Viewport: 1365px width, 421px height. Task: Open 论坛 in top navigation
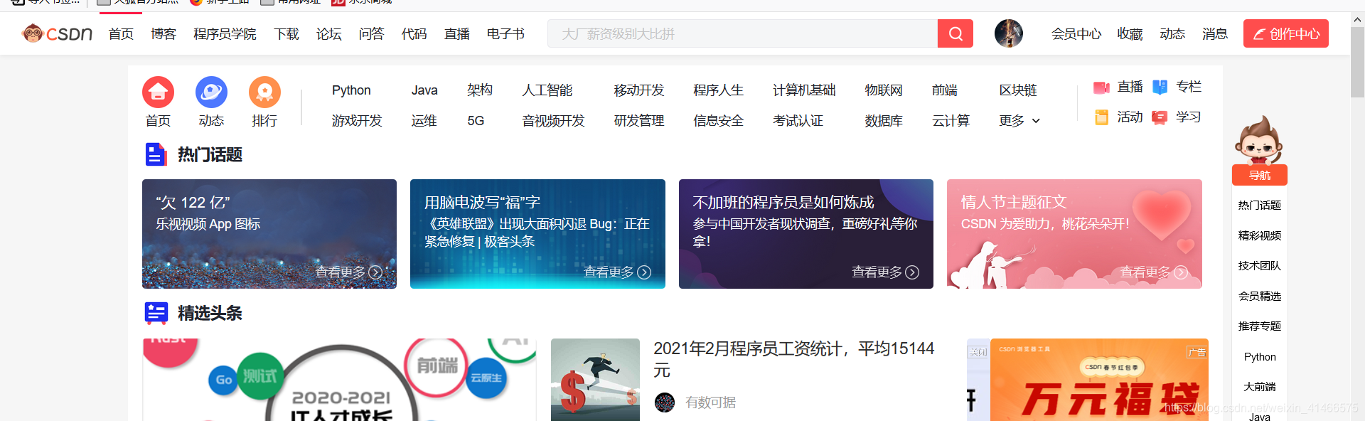click(329, 34)
